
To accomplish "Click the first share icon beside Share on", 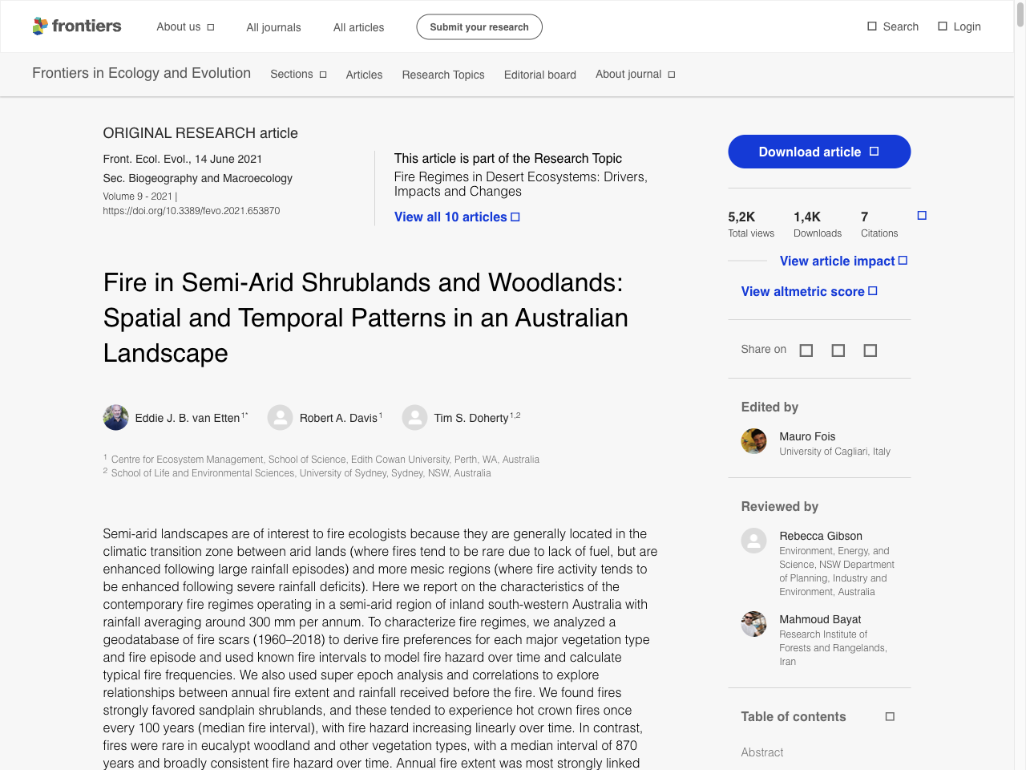I will 806,350.
